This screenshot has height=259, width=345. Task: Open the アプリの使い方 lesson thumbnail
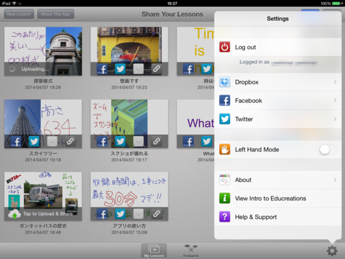coord(129,196)
